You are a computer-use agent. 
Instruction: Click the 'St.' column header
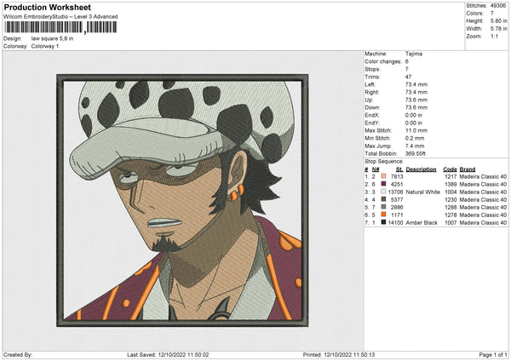point(399,169)
